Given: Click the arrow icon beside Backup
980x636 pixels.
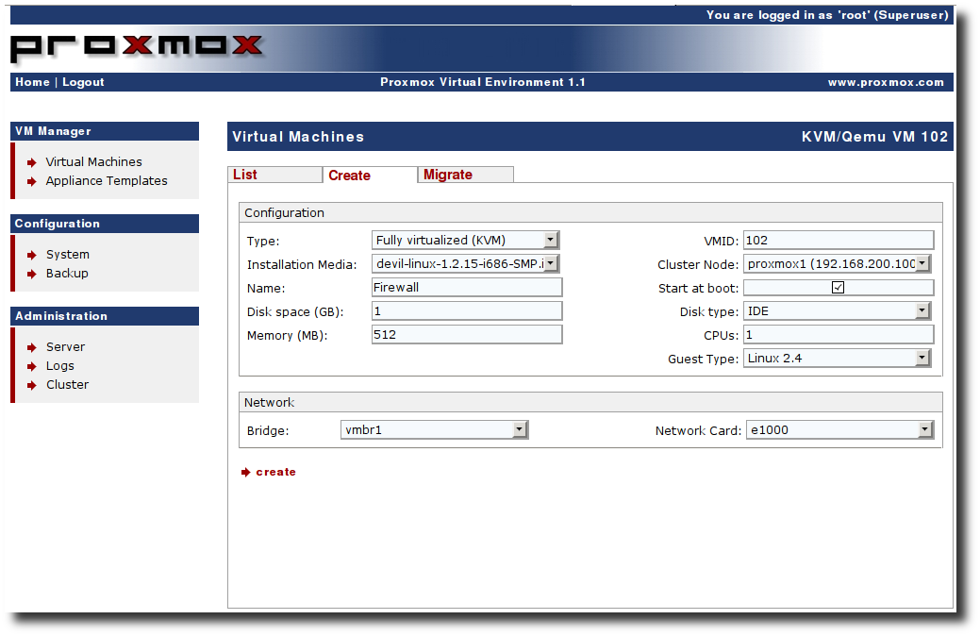Looking at the screenshot, I should [x=32, y=274].
